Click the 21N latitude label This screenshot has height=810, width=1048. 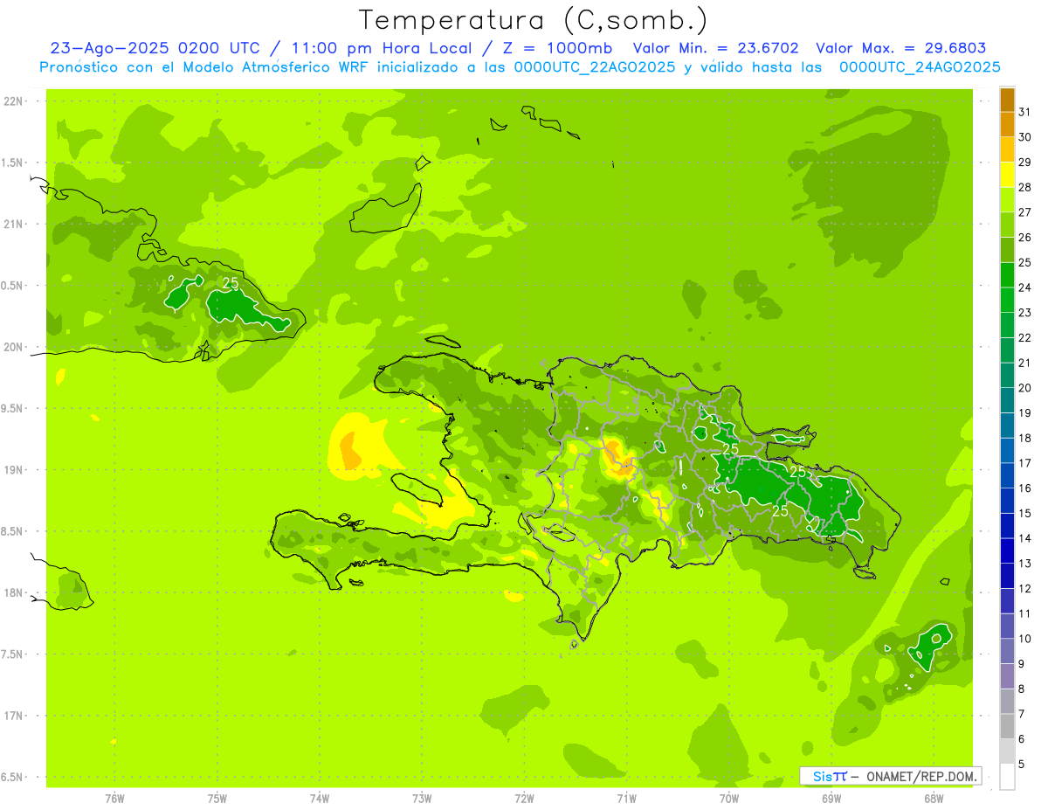(x=12, y=225)
